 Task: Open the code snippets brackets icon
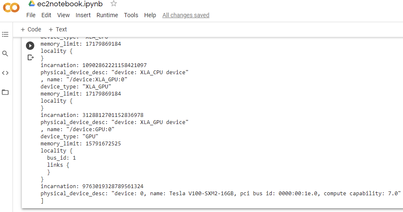(x=5, y=73)
